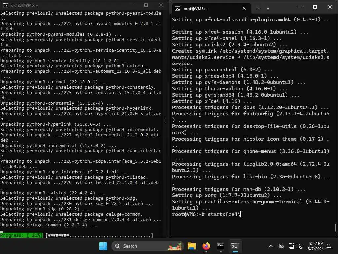The height and width of the screenshot is (254, 338).
Task: Click 'Setting up xfce4 (4.16)' line
Action: coord(212,101)
